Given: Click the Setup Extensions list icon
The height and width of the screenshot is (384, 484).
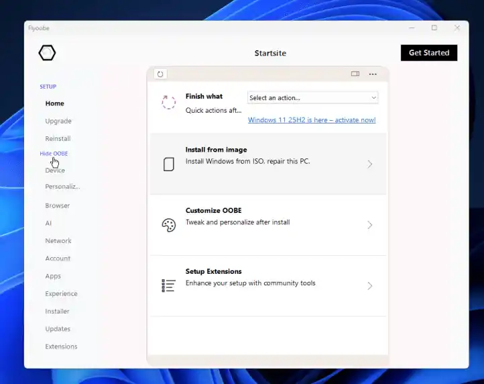Looking at the screenshot, I should point(168,285).
